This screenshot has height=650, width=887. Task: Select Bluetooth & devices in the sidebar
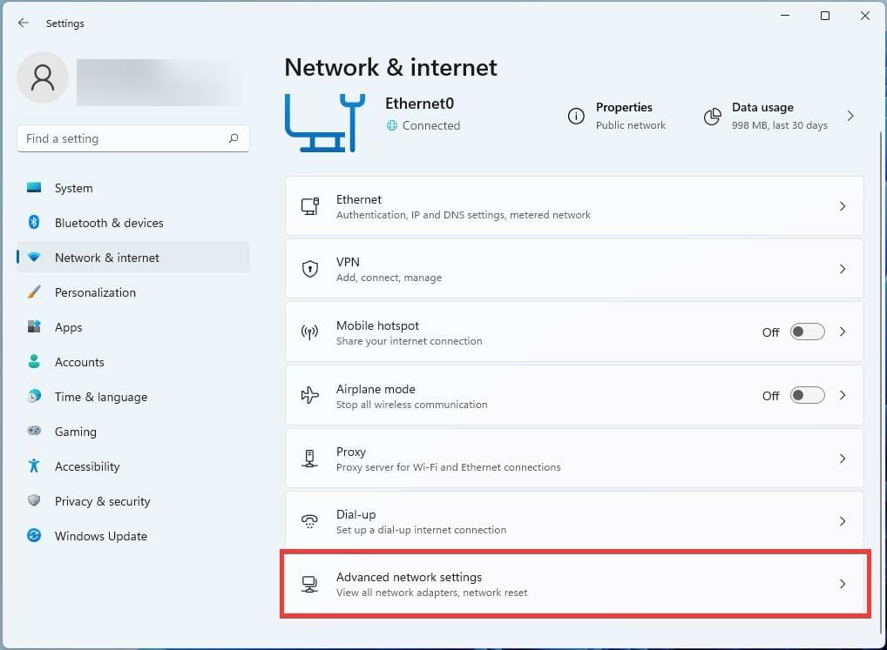click(133, 223)
